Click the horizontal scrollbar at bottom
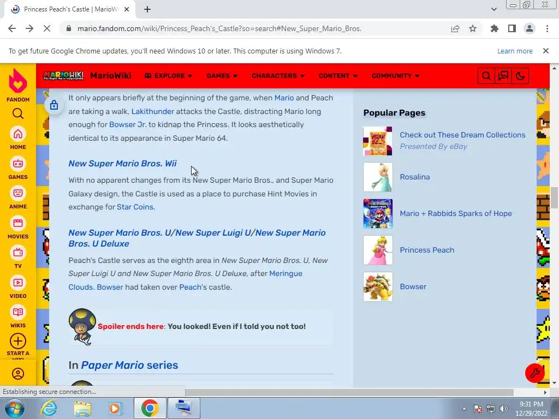Image resolution: width=559 pixels, height=419 pixels. coord(349,392)
